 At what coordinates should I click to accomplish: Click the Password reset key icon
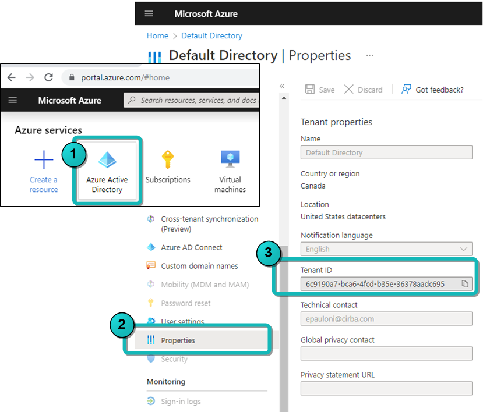(151, 303)
